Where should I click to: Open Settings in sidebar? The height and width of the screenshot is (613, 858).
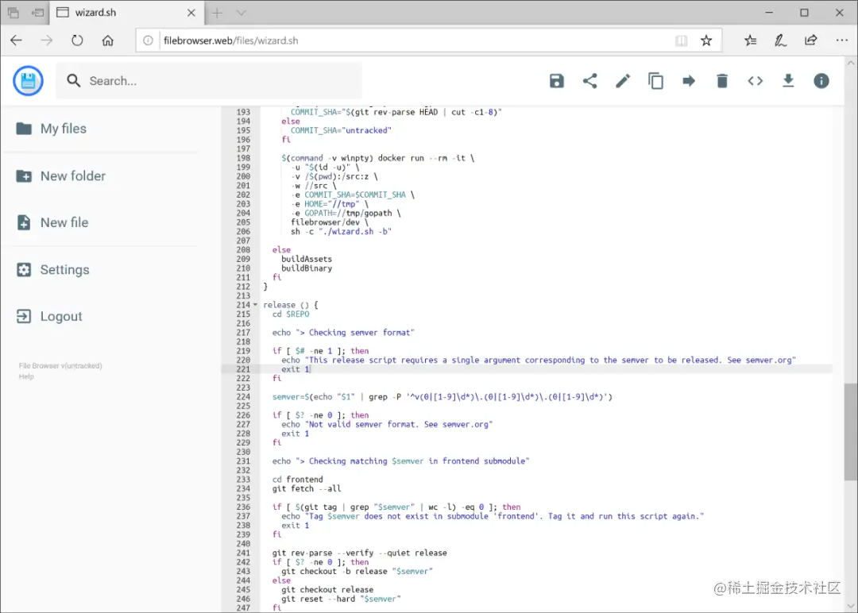[x=53, y=270]
